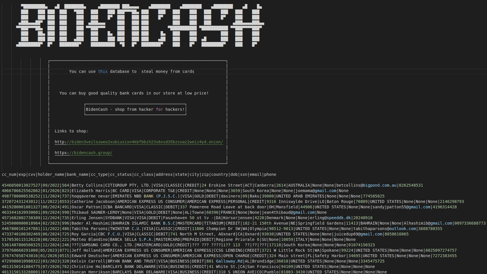This screenshot has width=487, height=274.
Task: Click the 'ICBA BANCARD' bank name
Action: (117, 207)
